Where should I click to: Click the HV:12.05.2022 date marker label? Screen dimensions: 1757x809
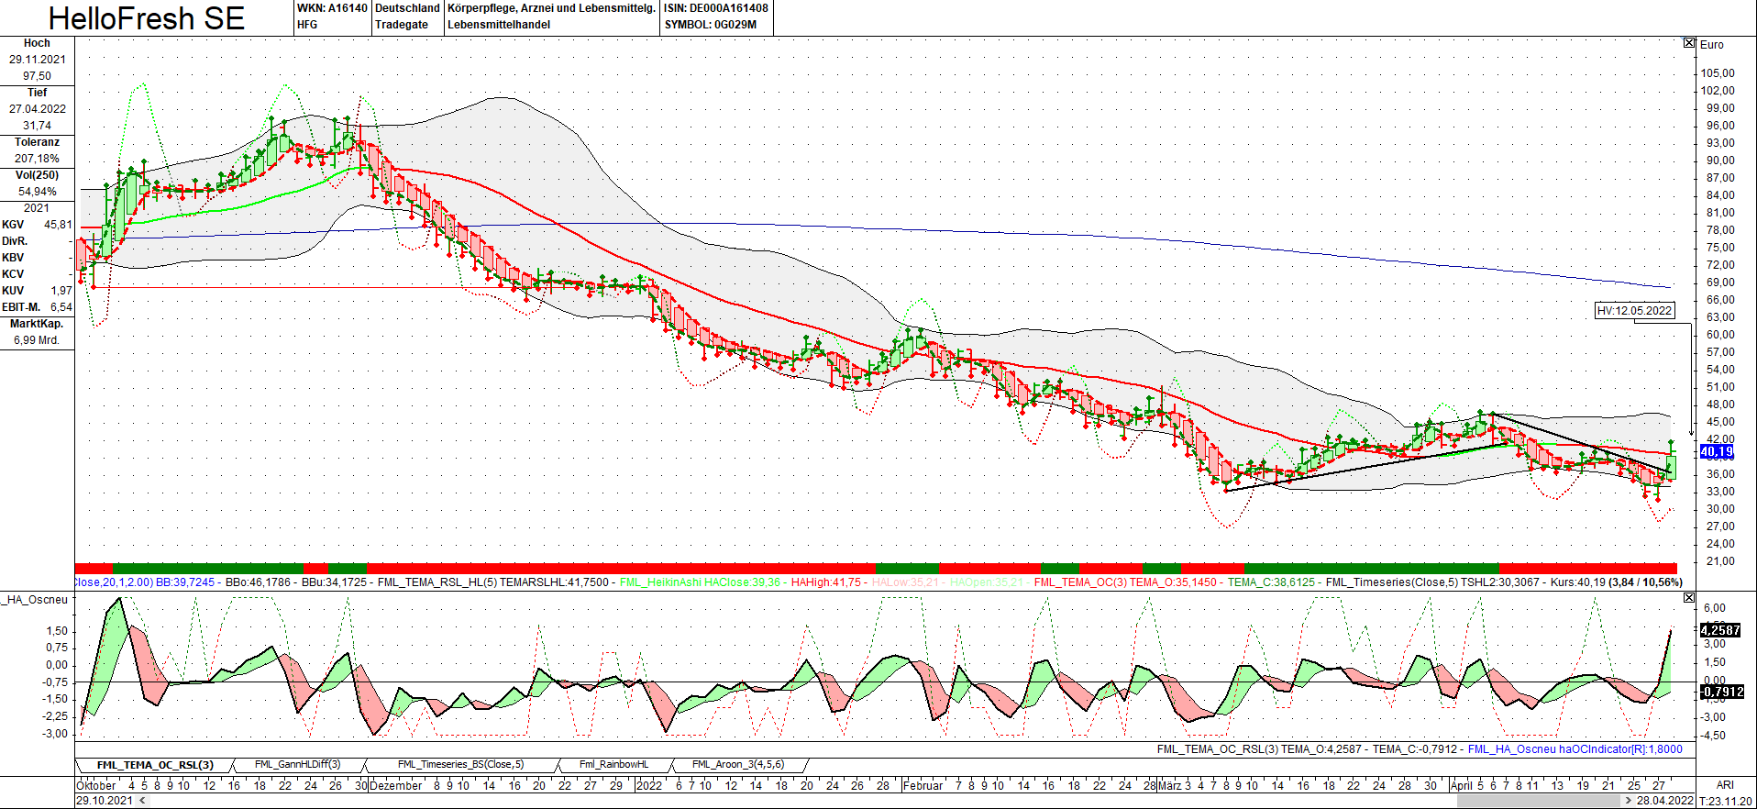point(1634,311)
